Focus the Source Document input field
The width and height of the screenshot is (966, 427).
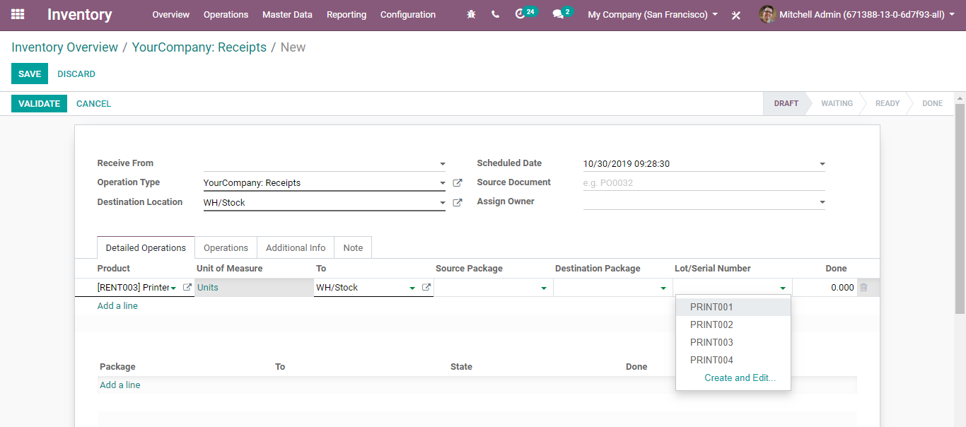[704, 182]
